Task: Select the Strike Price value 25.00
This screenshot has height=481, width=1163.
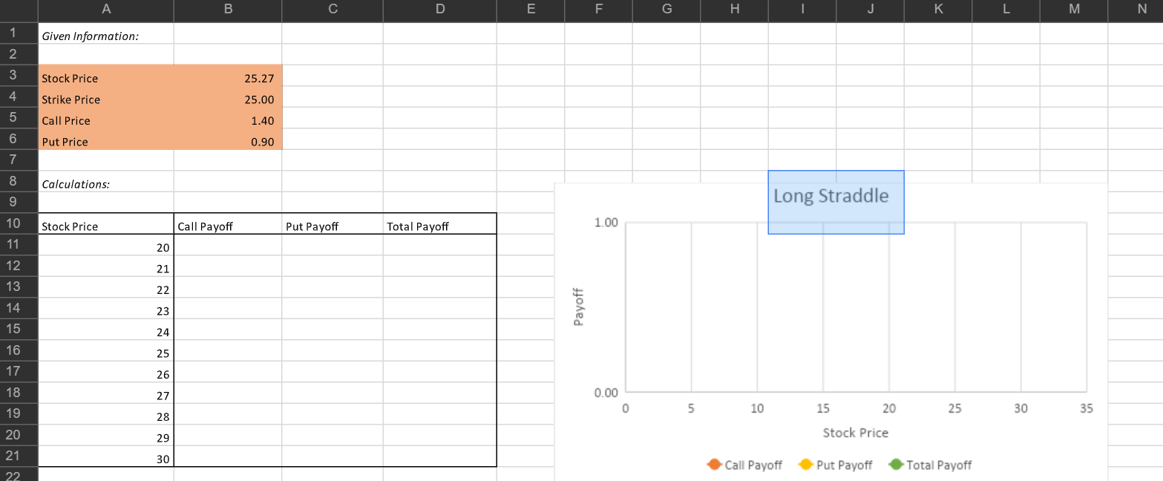Action: tap(260, 99)
